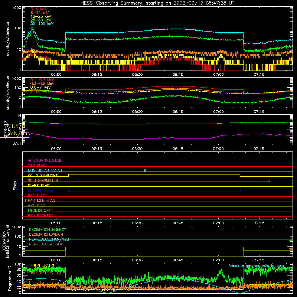Click the ECLIPSE_FLAG drop after 06:00

[69, 190]
